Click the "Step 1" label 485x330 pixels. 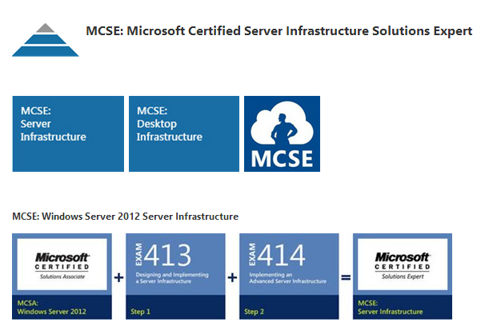(140, 312)
